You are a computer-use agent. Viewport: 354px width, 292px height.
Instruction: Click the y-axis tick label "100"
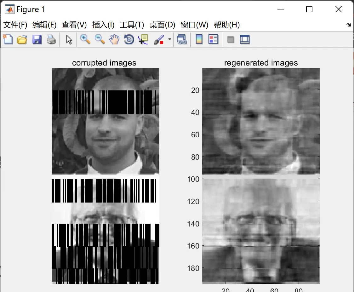point(193,179)
